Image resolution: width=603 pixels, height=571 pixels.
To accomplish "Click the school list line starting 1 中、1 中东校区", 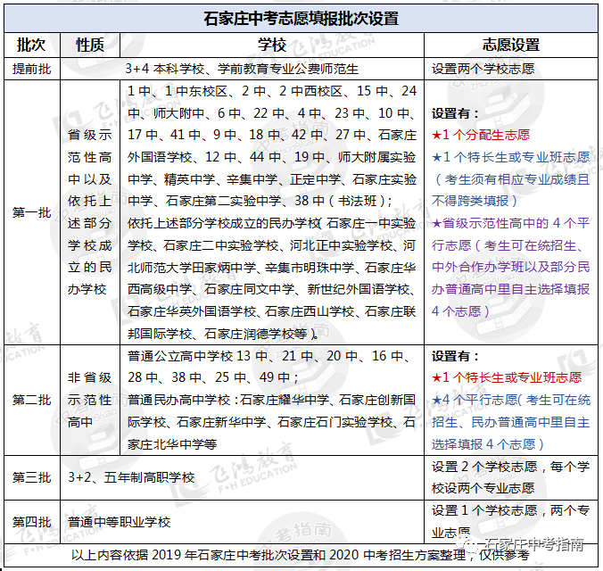I will click(x=272, y=91).
